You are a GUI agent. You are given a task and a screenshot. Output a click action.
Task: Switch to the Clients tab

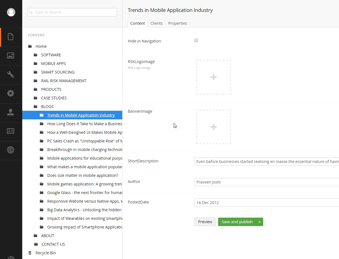[x=156, y=23]
